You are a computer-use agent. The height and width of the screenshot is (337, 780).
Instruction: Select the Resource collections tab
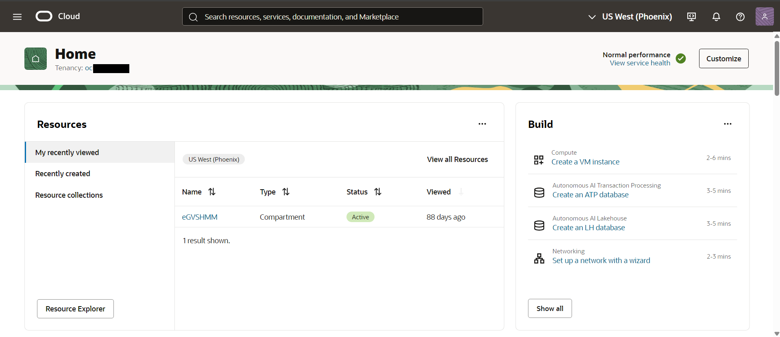click(x=69, y=195)
